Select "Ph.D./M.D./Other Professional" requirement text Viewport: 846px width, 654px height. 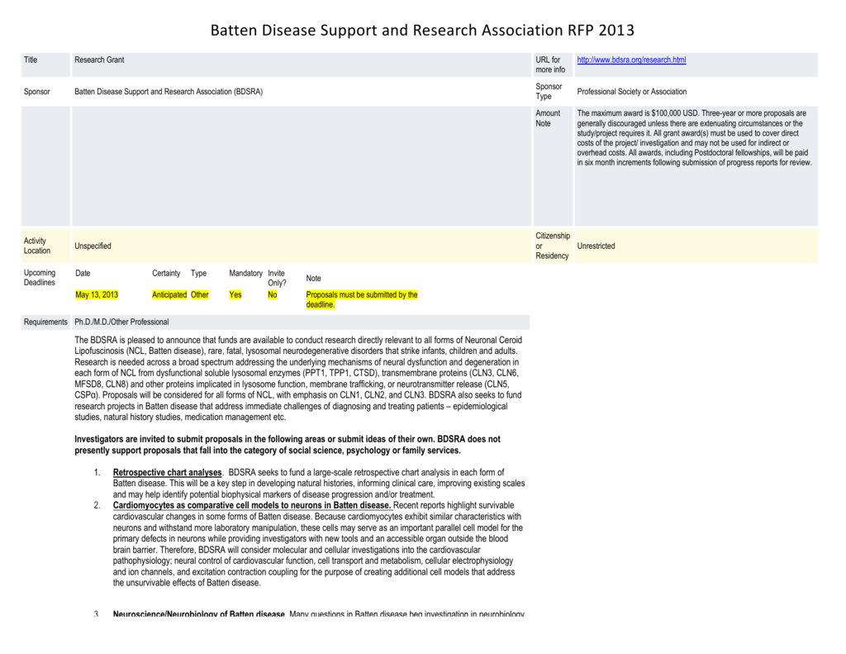click(x=121, y=322)
